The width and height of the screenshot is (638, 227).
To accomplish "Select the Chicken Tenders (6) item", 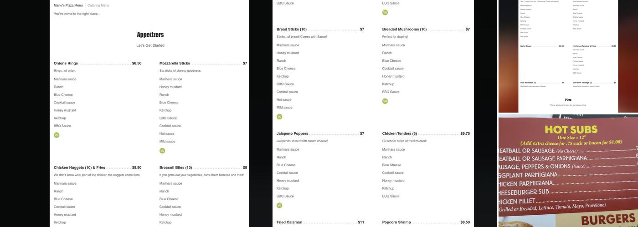I will [399, 134].
